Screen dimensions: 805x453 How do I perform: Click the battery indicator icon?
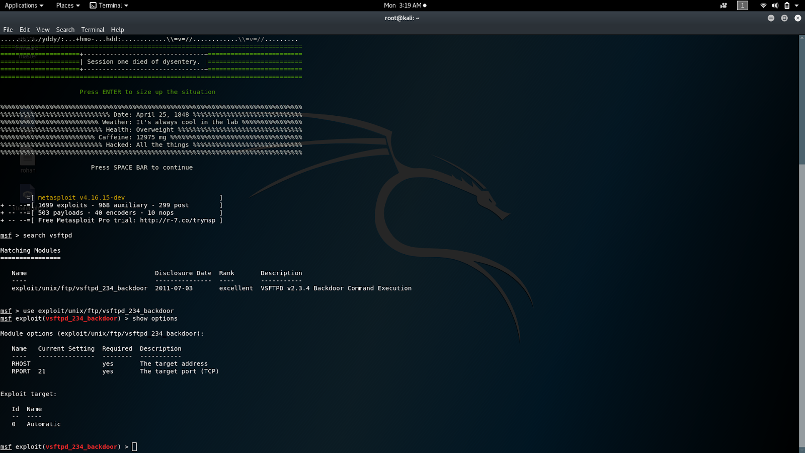pos(786,6)
